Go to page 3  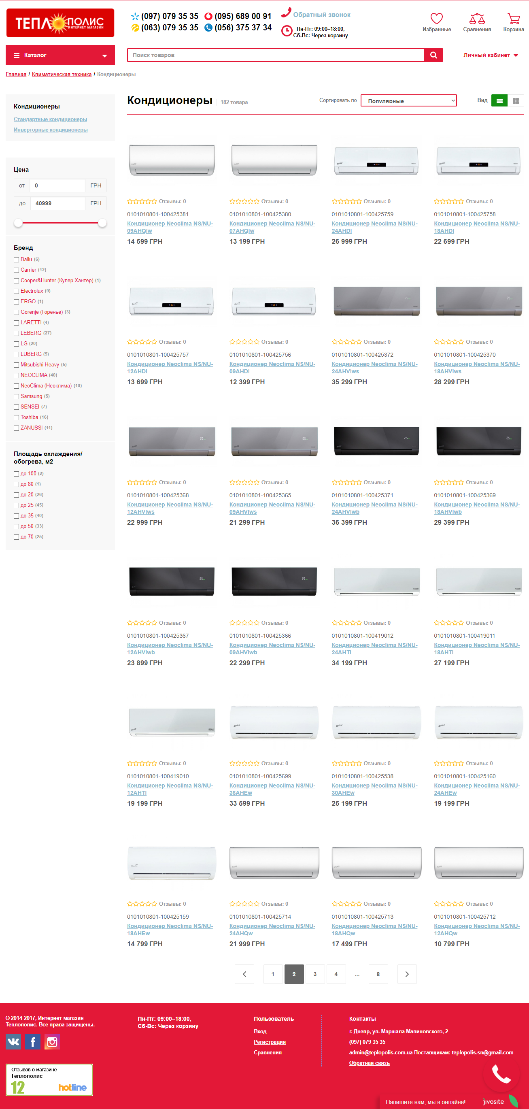tap(314, 974)
